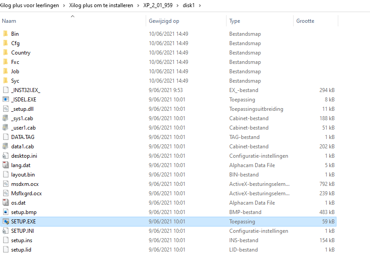Sort by the Naam column header
370x273 pixels.
click(x=9, y=21)
